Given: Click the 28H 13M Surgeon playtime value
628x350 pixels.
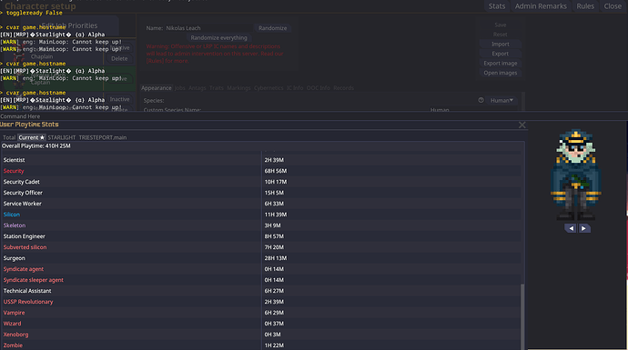Looking at the screenshot, I should coord(276,258).
